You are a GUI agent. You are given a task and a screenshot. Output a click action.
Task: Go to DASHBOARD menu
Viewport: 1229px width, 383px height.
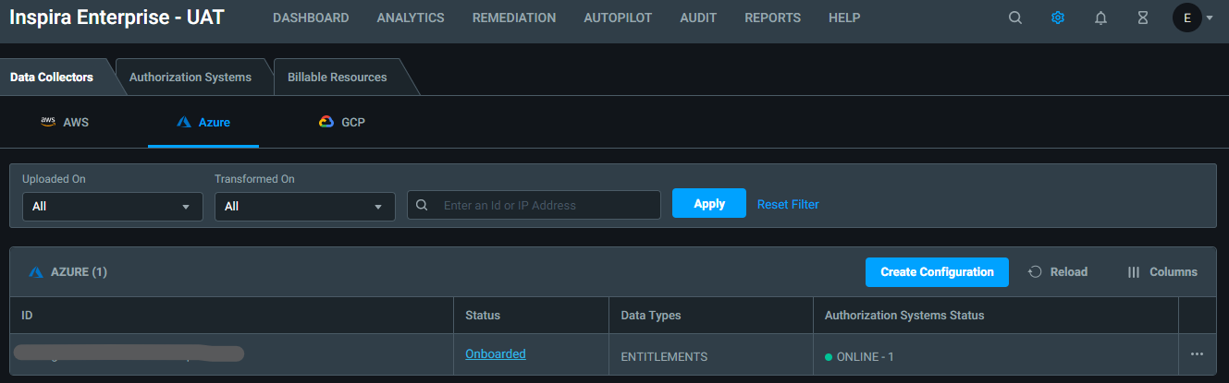(311, 18)
